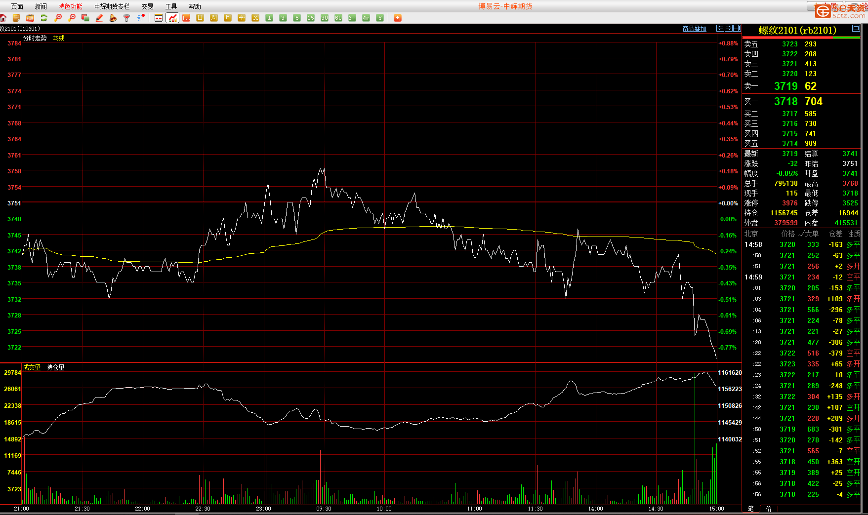868x515 pixels.
Task: Open the 页面 menu
Action: [x=17, y=6]
